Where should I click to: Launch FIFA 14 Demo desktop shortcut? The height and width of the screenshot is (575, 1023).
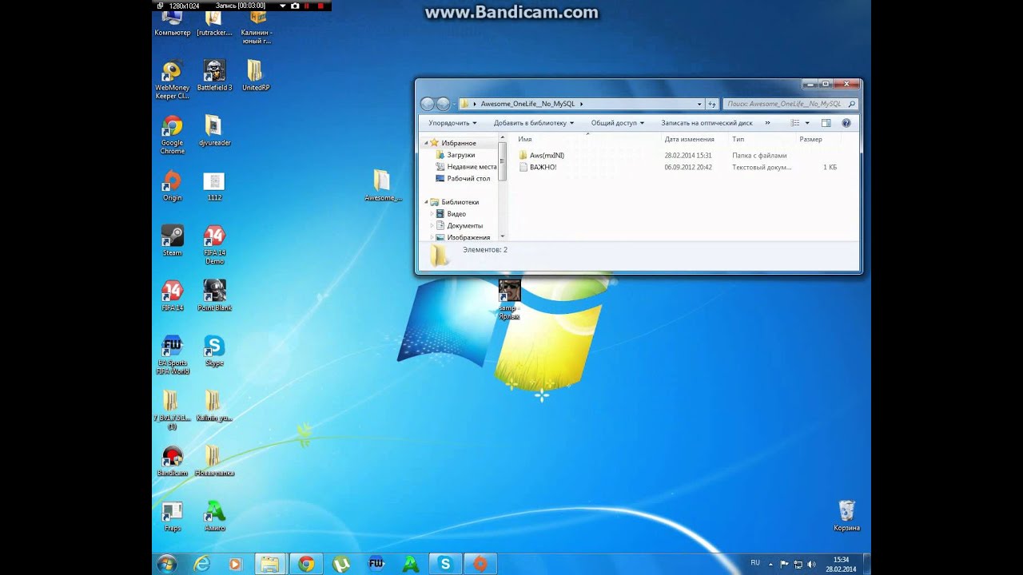point(214,245)
